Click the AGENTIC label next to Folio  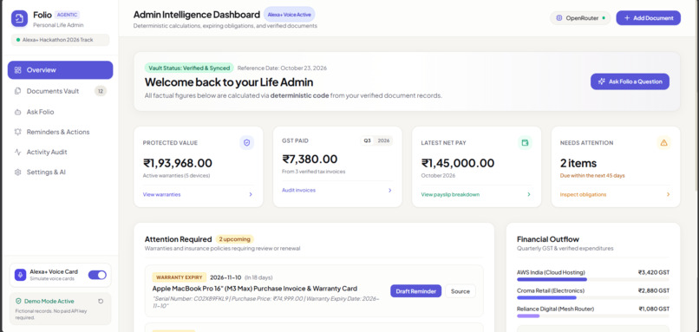(68, 15)
